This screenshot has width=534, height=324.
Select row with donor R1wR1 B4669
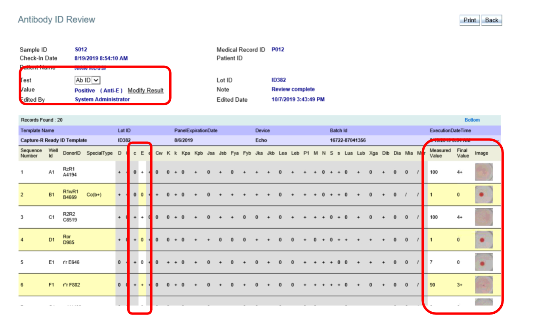71,195
